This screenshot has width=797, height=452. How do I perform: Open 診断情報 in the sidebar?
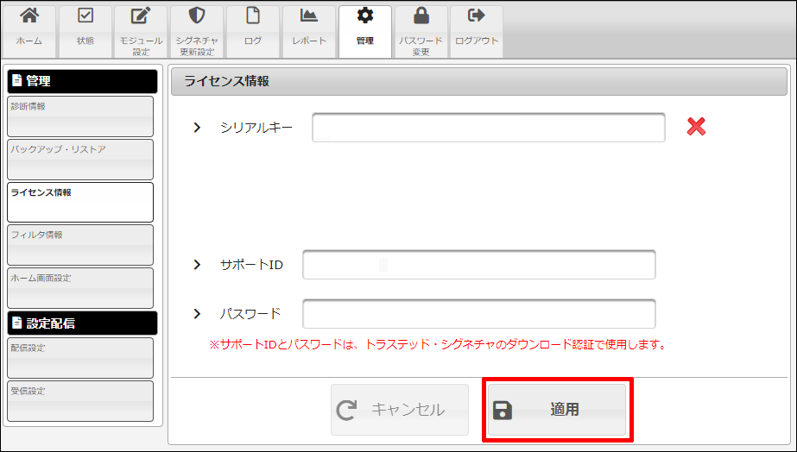coord(80,116)
